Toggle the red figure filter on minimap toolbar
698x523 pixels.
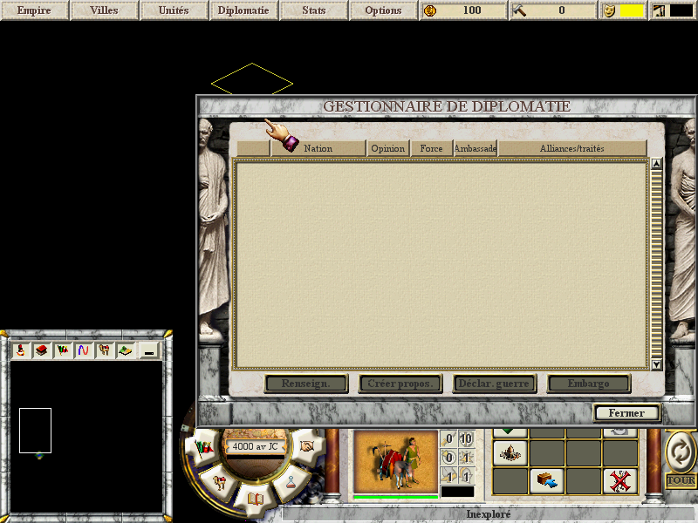coord(21,350)
